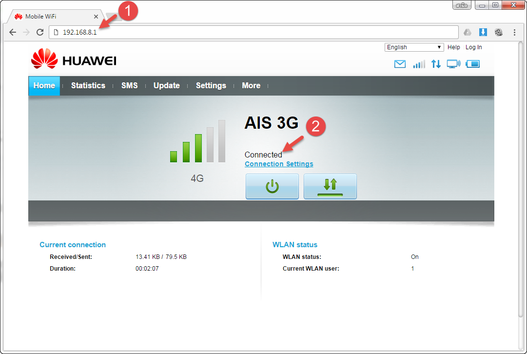Click the Current connection heading
The image size is (527, 354).
pyautogui.click(x=73, y=245)
